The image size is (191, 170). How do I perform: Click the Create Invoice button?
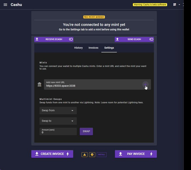(x=52, y=154)
